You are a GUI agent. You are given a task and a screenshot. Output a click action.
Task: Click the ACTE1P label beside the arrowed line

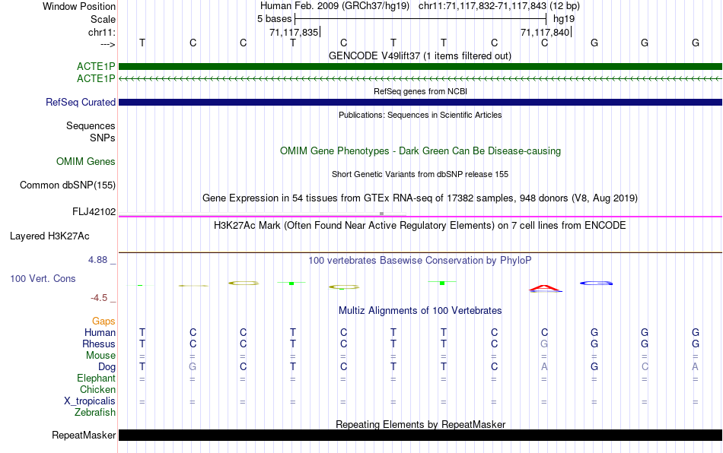(x=96, y=79)
